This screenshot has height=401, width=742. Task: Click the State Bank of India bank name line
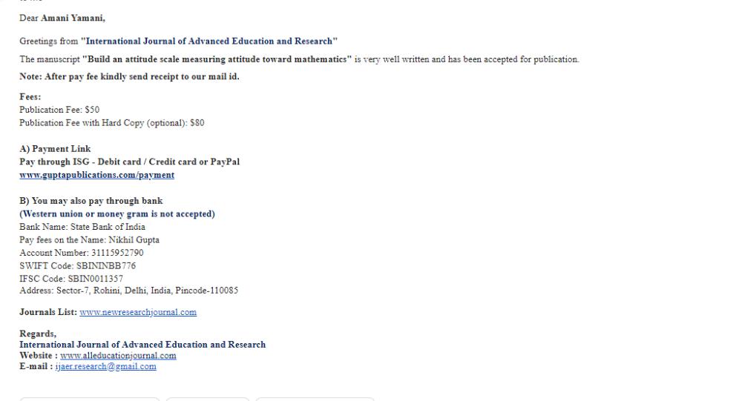click(82, 227)
